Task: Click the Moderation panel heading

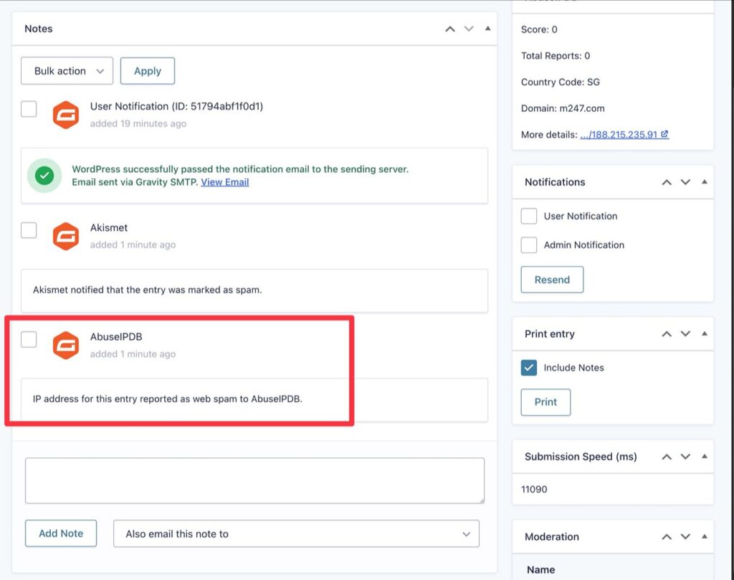Action: pyautogui.click(x=552, y=537)
